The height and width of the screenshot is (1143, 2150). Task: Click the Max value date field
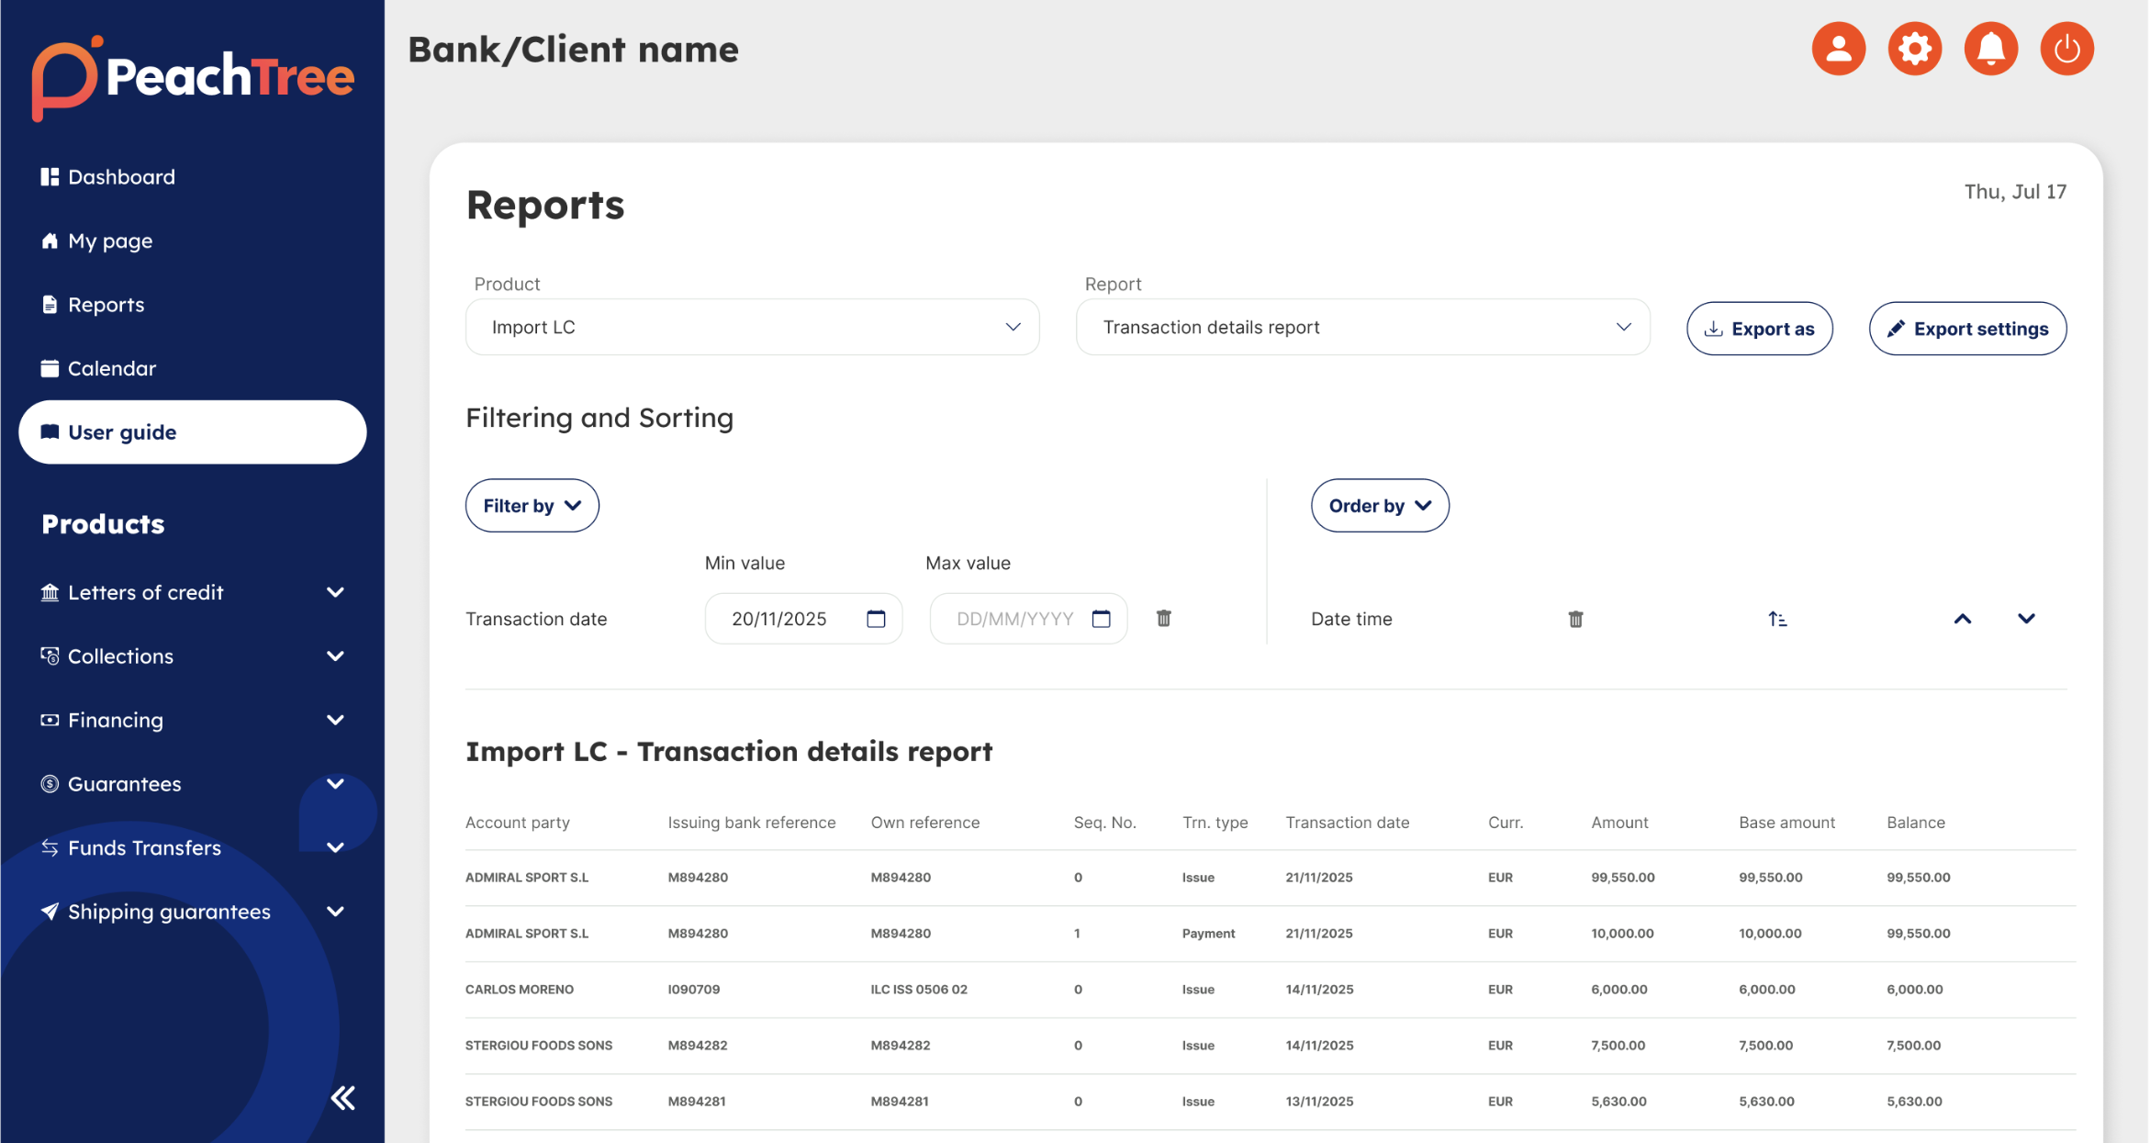(x=1028, y=619)
